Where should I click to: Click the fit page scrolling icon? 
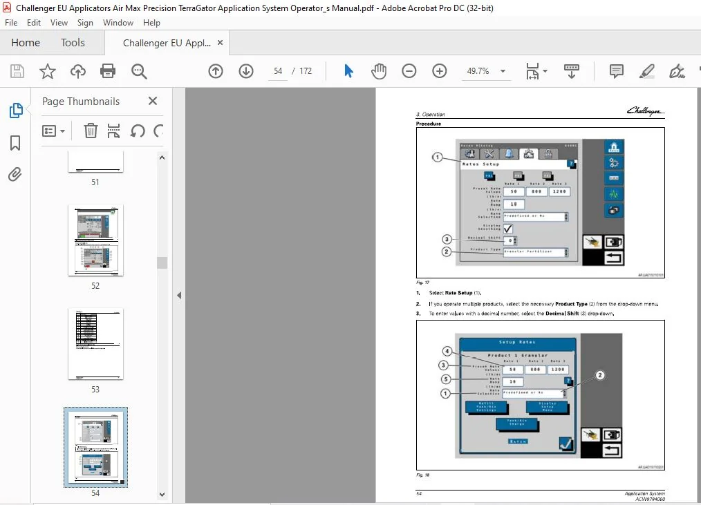(532, 71)
